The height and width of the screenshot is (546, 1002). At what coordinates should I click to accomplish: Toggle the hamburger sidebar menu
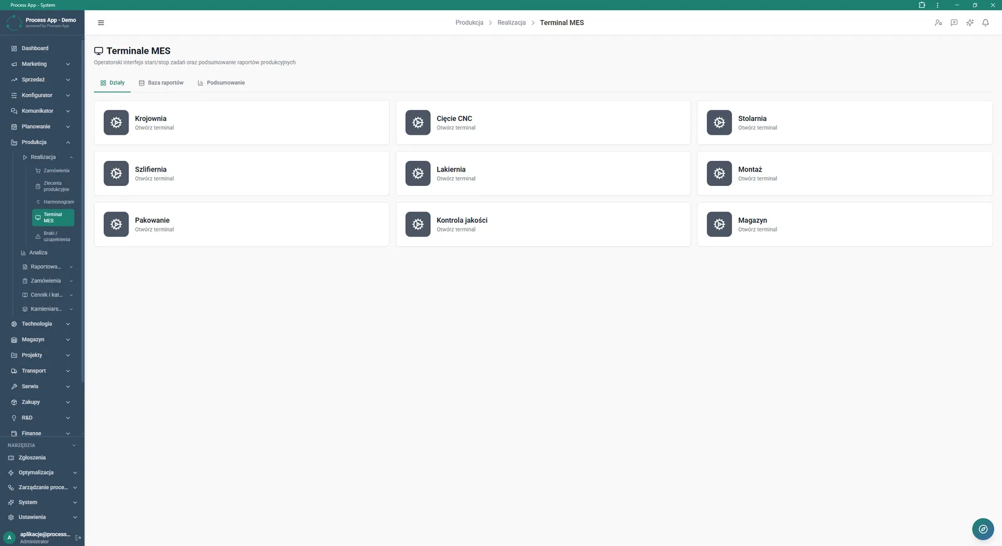point(101,23)
